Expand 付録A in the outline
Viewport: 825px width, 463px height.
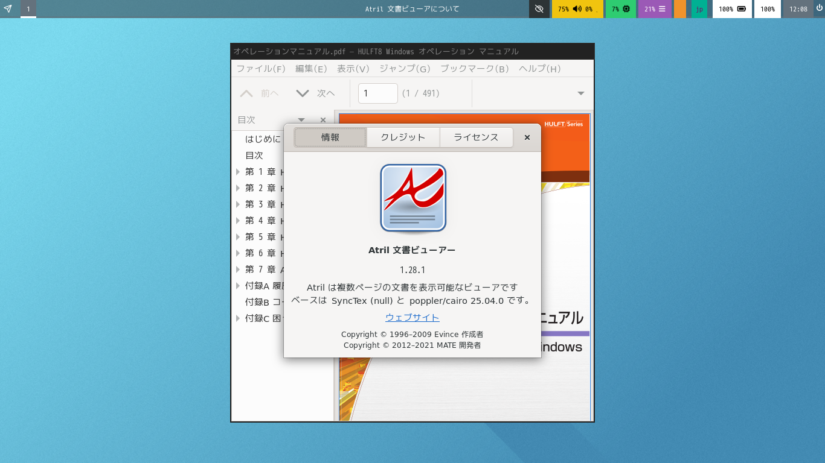click(x=238, y=286)
